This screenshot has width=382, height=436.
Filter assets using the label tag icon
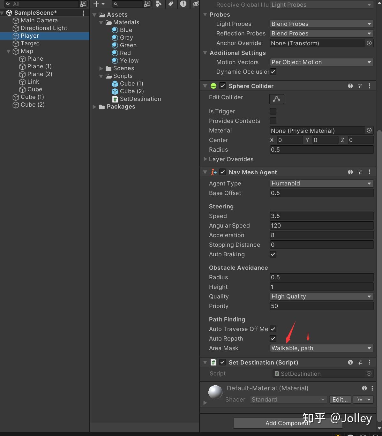tap(171, 4)
